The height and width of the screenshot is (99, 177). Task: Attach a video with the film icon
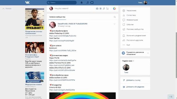[x=100, y=9]
